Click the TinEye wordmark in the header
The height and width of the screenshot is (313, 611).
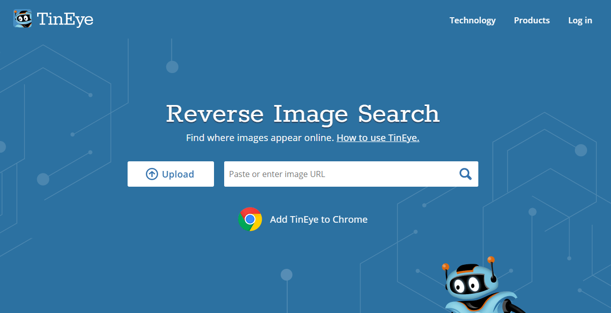coord(65,20)
